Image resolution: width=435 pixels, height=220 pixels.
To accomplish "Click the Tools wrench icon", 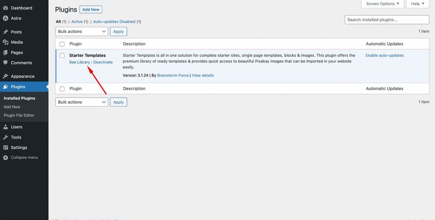I will [6, 137].
